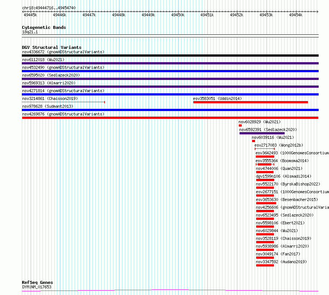Select the red nsv3347592 variant bar

point(265,265)
